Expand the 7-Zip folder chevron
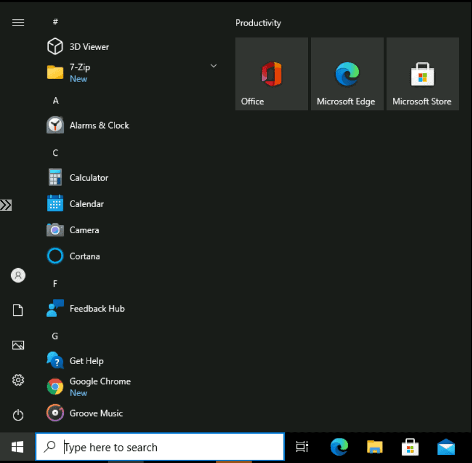Viewport: 472px width, 463px height. pyautogui.click(x=213, y=66)
